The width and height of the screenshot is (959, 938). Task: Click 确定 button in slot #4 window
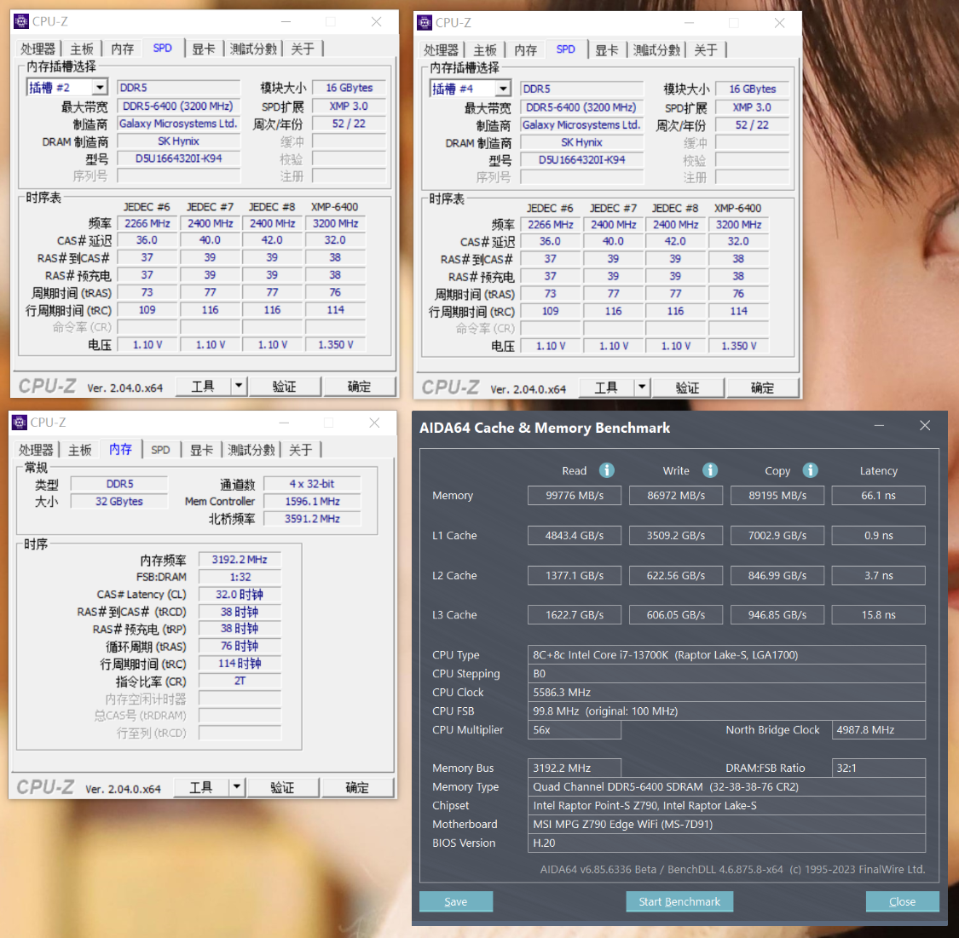(762, 388)
